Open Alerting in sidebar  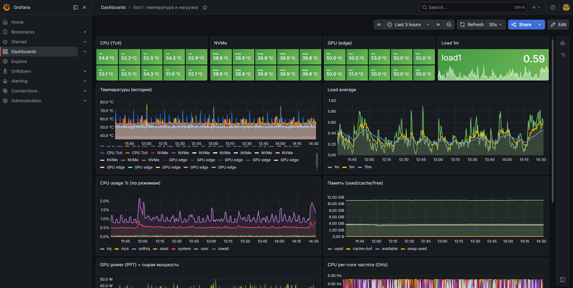coord(19,81)
